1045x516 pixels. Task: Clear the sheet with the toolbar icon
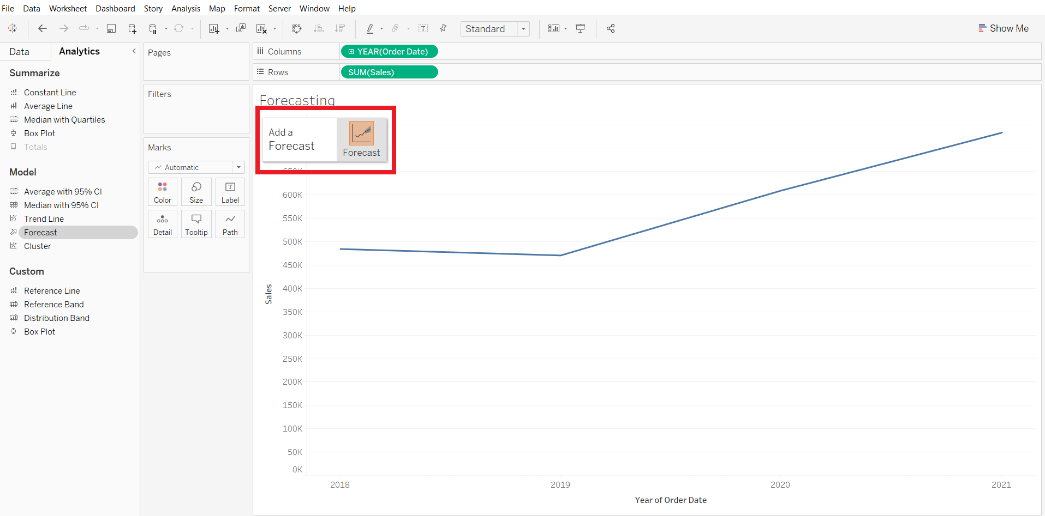(x=262, y=28)
